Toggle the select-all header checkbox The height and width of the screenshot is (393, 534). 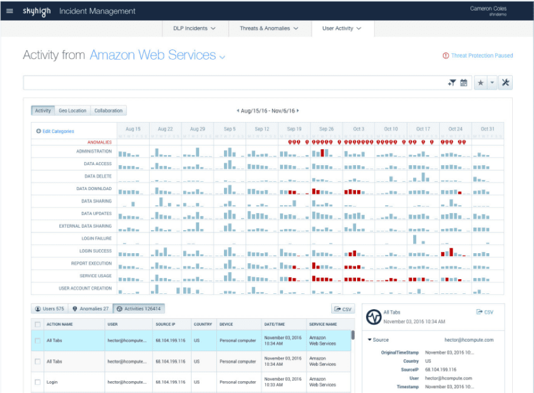38,325
